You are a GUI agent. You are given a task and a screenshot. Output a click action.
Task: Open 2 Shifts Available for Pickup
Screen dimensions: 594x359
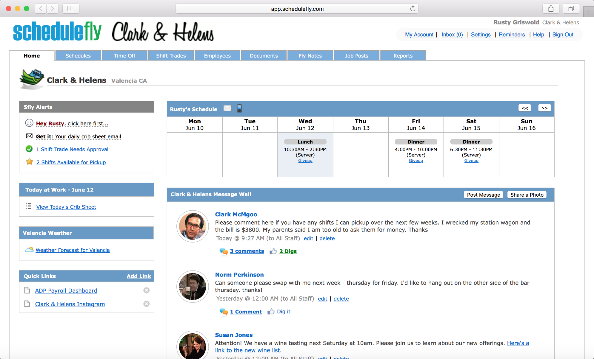(71, 162)
